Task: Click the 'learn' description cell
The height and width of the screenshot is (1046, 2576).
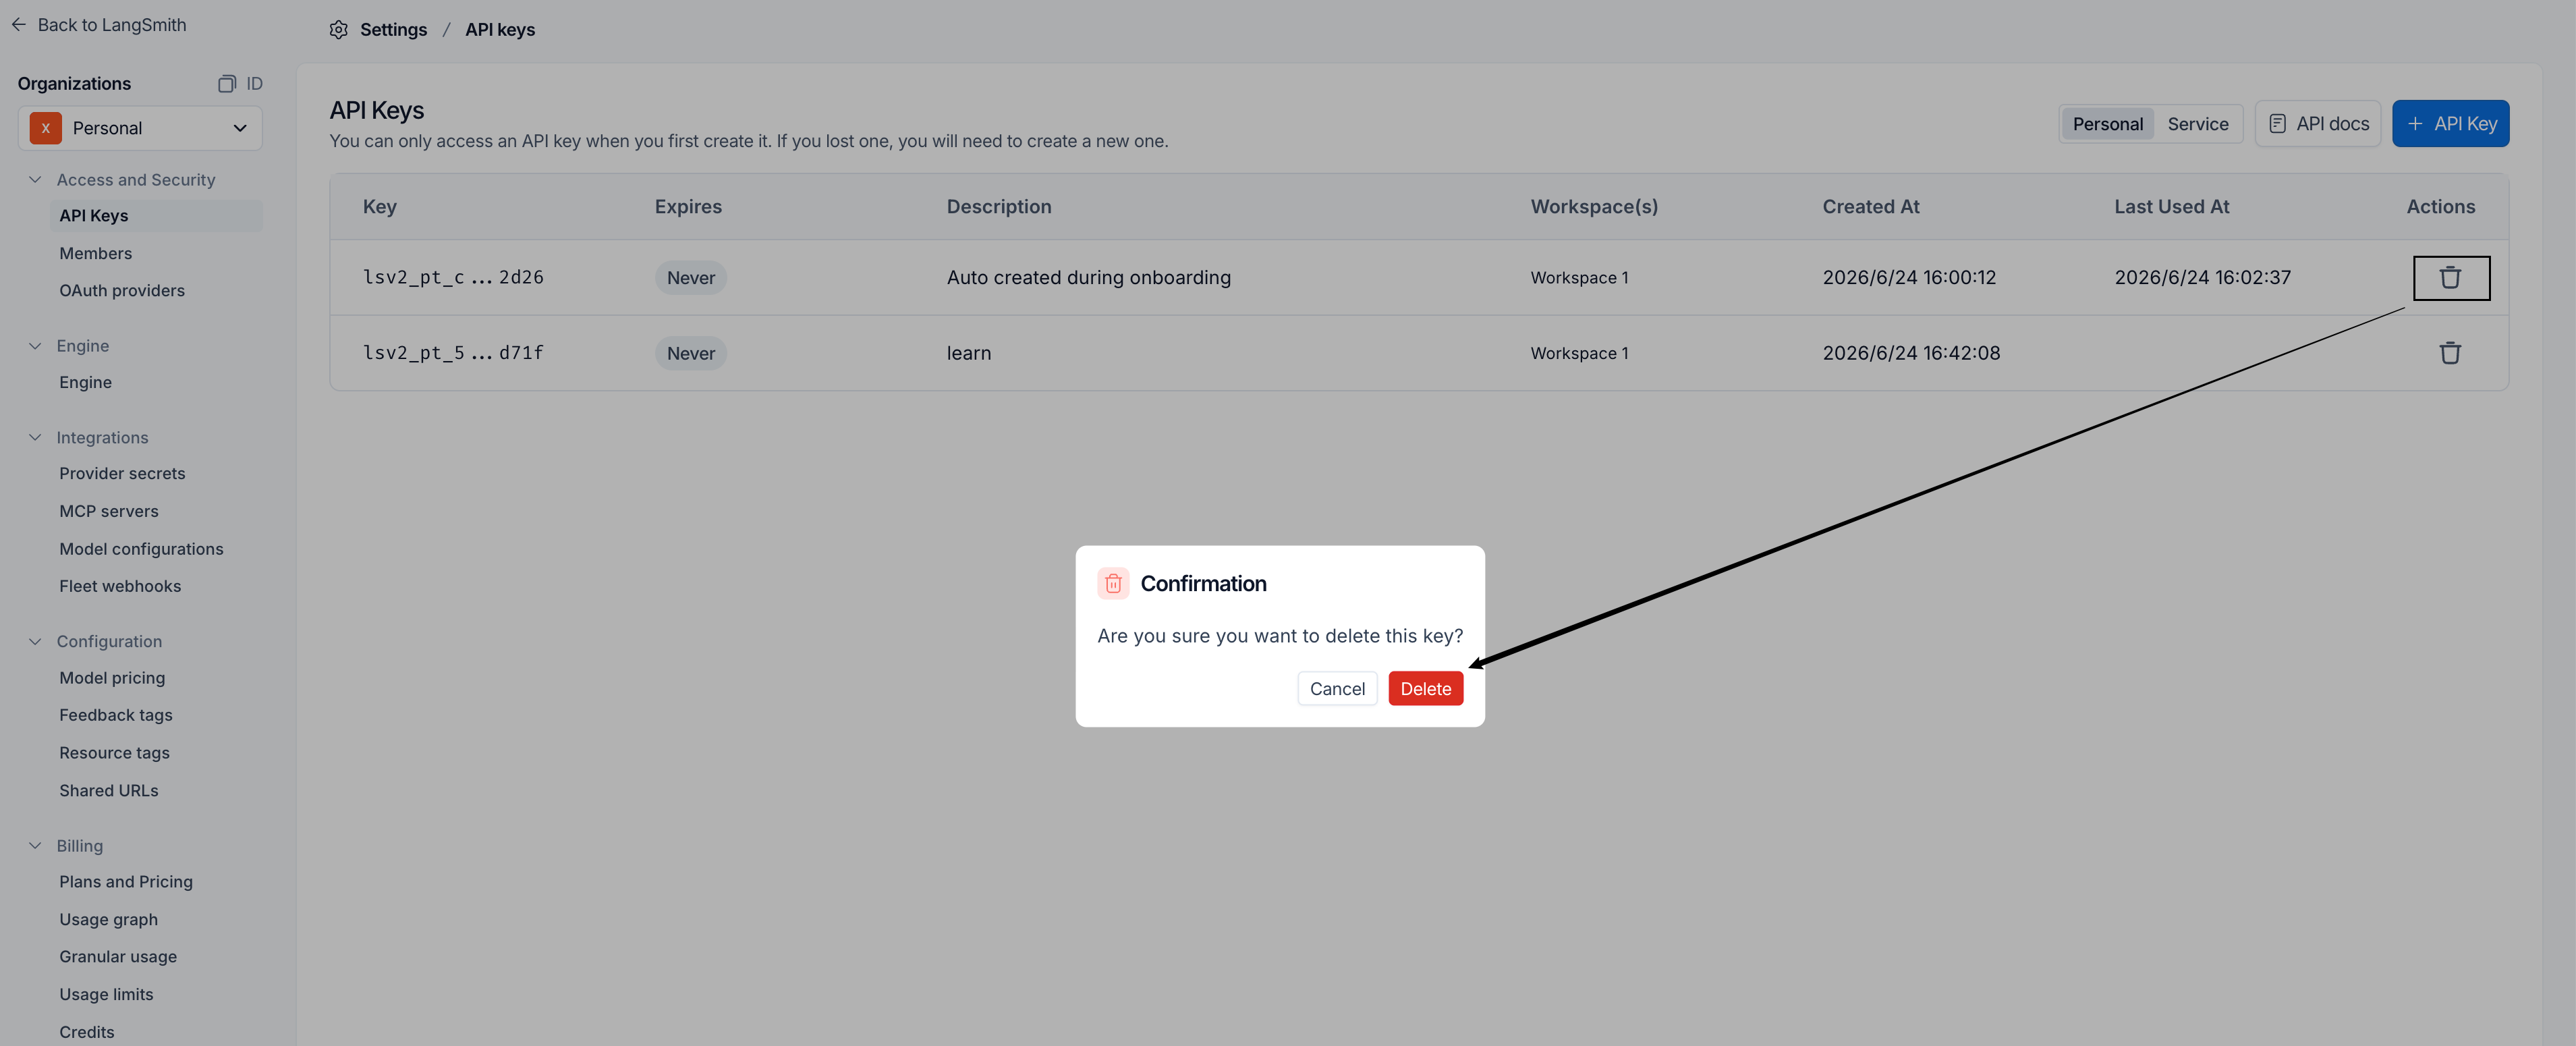Action: (x=969, y=354)
